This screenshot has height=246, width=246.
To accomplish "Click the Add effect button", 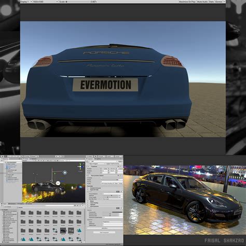I will point(105,228).
